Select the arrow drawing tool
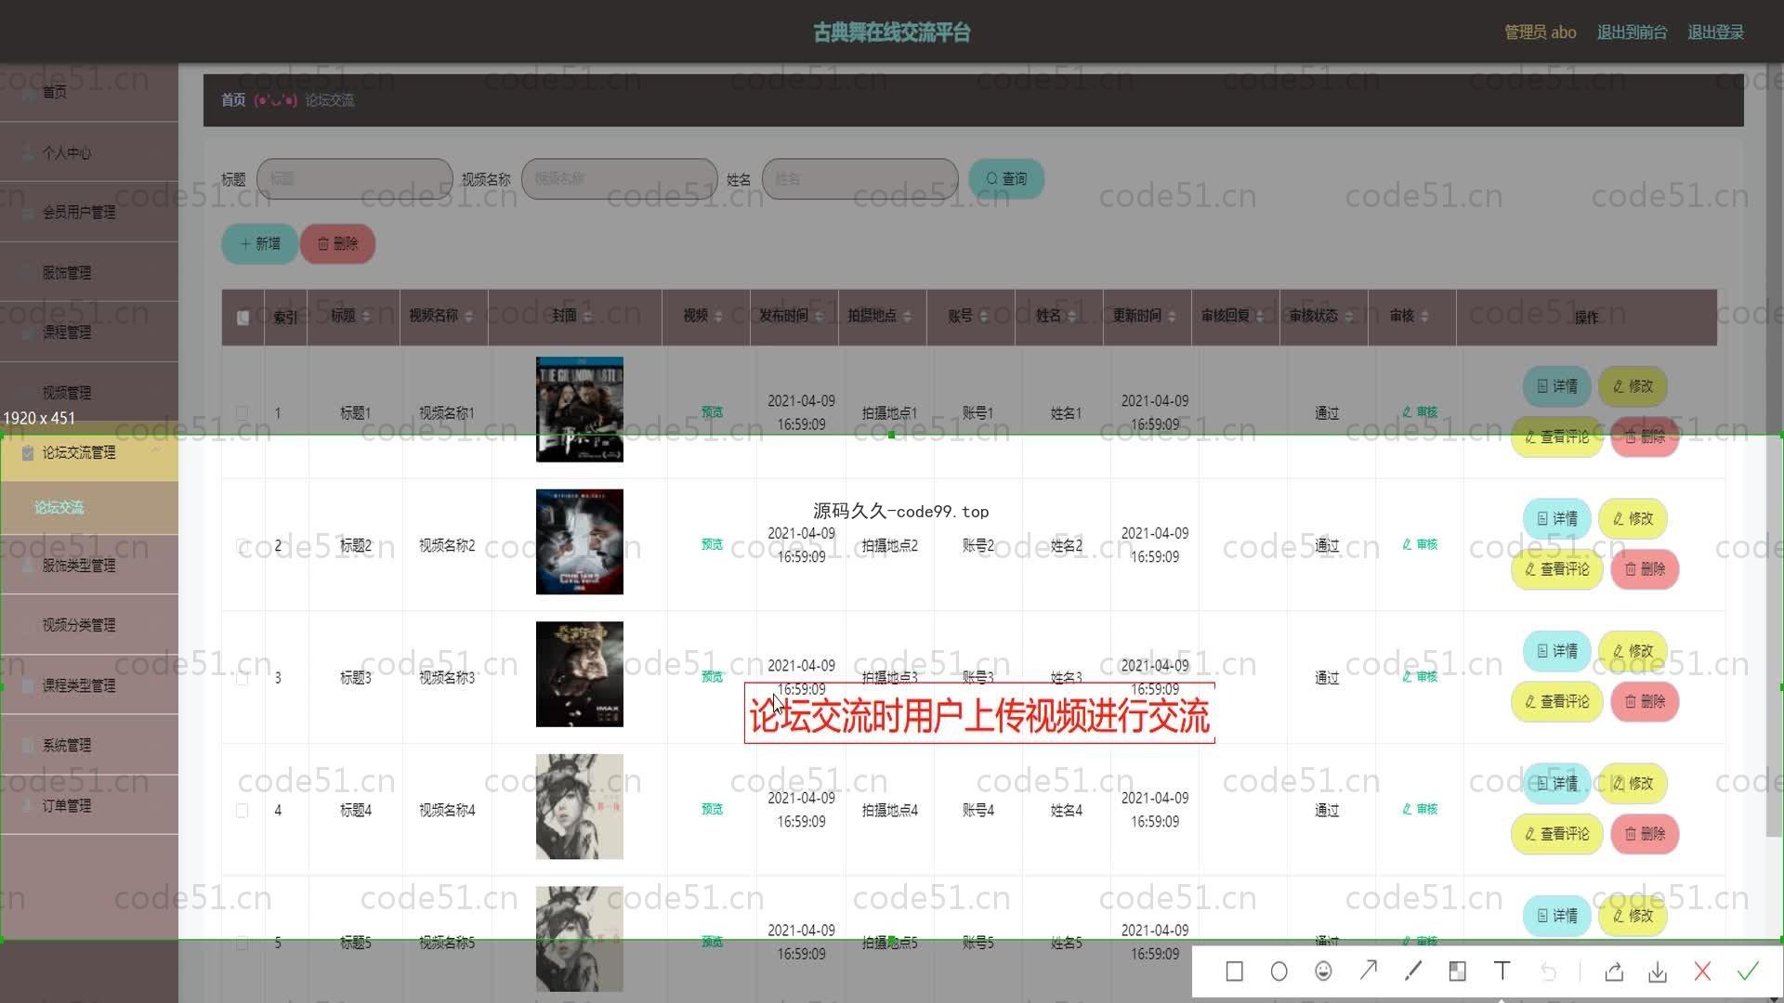 point(1368,971)
